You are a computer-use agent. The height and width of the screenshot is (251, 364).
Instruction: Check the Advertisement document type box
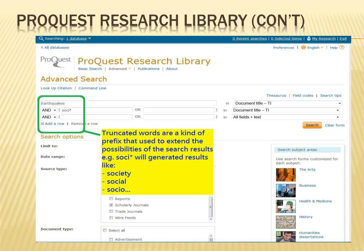click(x=111, y=239)
